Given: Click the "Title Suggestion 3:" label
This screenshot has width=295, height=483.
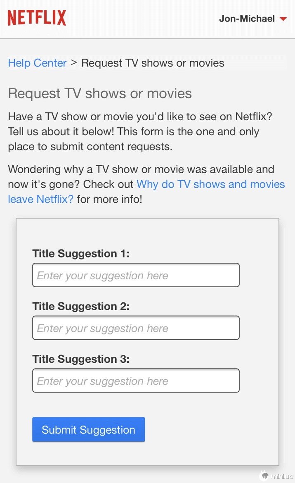Looking at the screenshot, I should [x=81, y=359].
